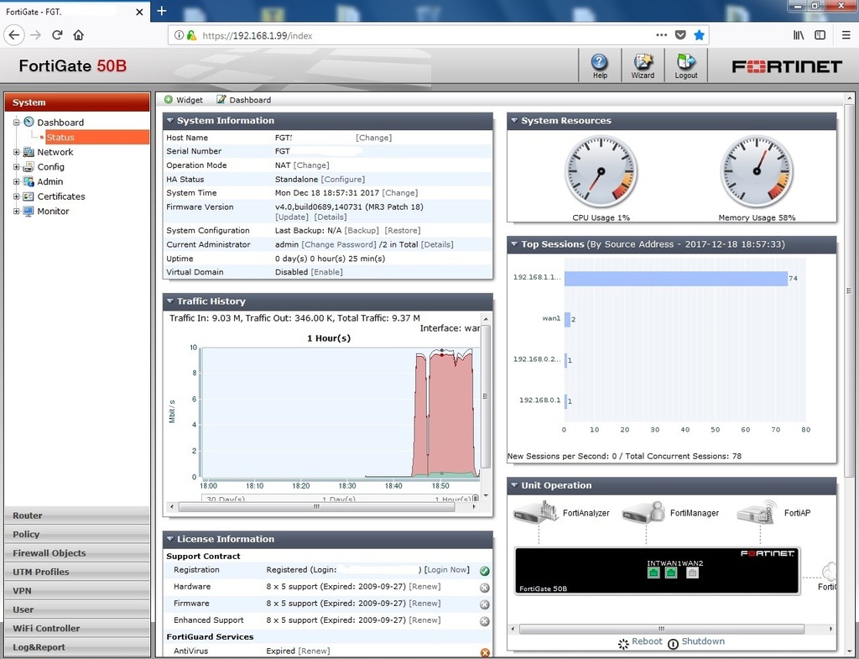This screenshot has width=859, height=659.
Task: Open browser Library icon
Action: (799, 35)
